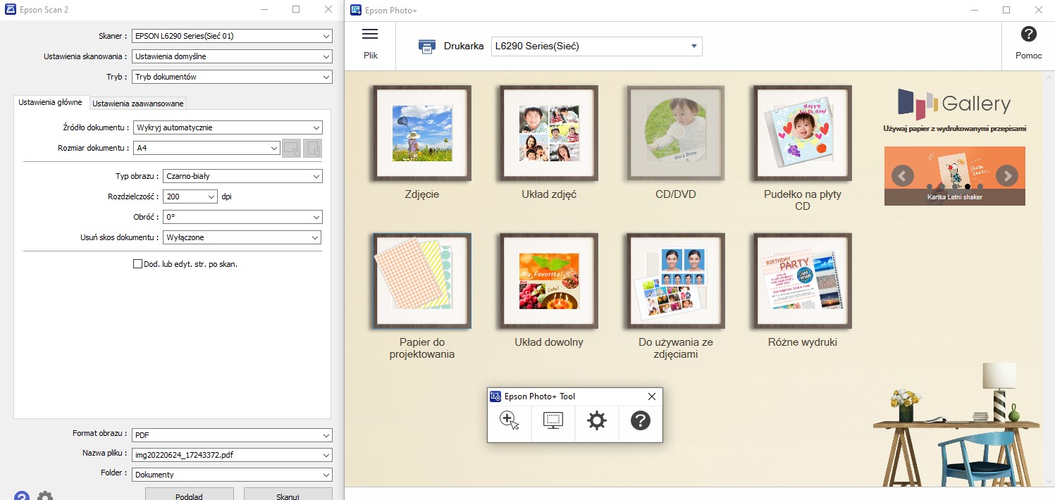This screenshot has width=1055, height=500.
Task: Expand the Tryb dropdown
Action: pos(232,77)
